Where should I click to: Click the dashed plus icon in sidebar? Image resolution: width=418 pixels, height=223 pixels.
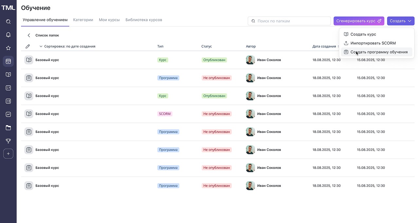pyautogui.click(x=8, y=154)
